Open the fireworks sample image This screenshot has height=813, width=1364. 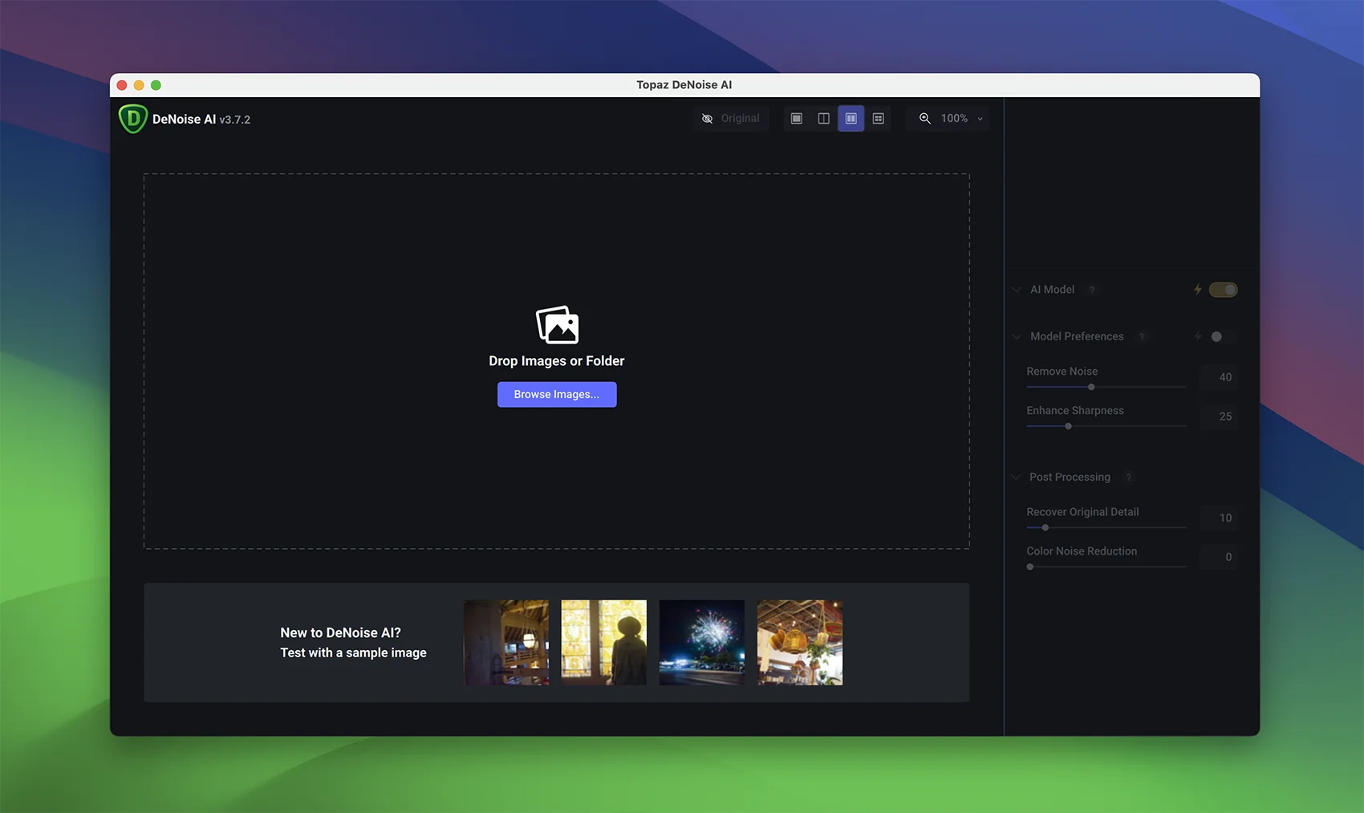tap(702, 643)
